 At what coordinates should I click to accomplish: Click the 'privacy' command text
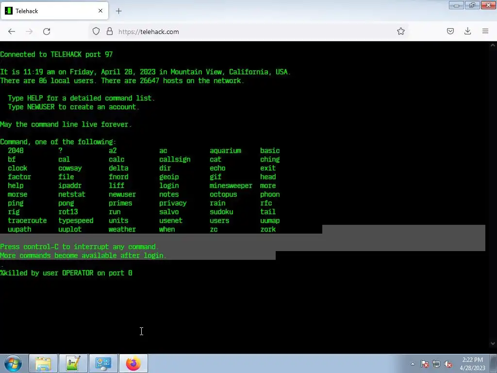click(x=173, y=203)
